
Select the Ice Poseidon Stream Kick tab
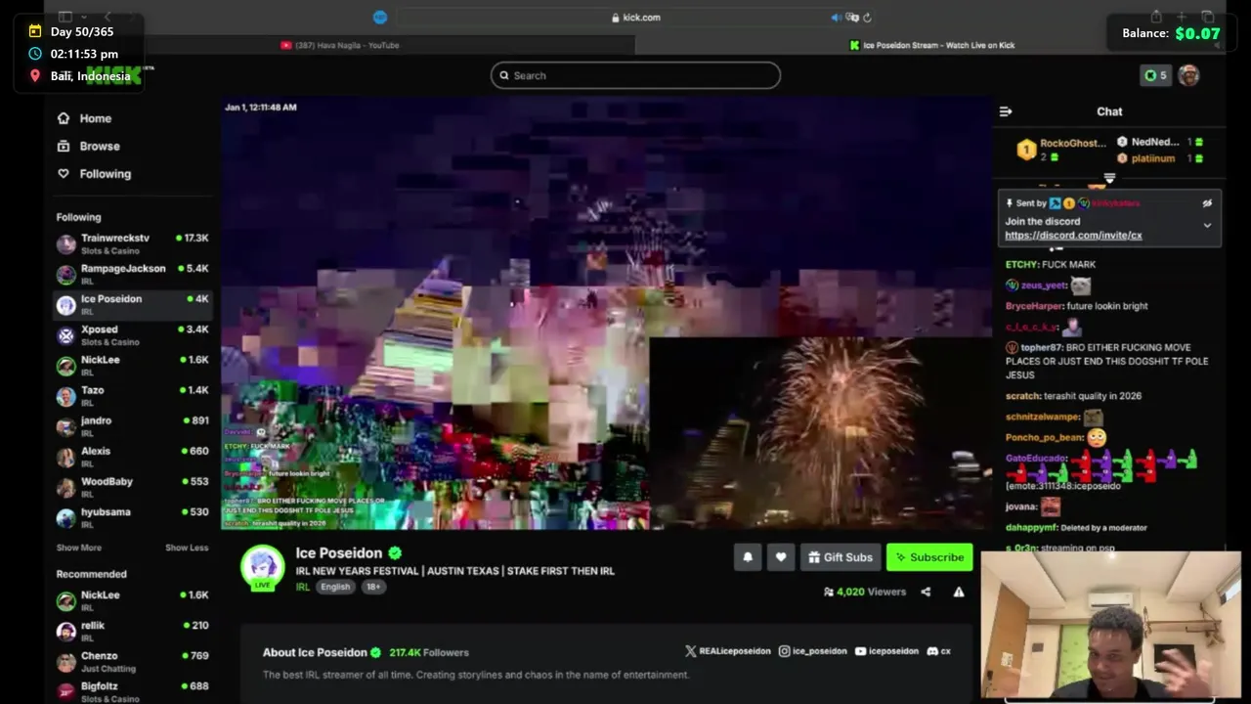(931, 45)
